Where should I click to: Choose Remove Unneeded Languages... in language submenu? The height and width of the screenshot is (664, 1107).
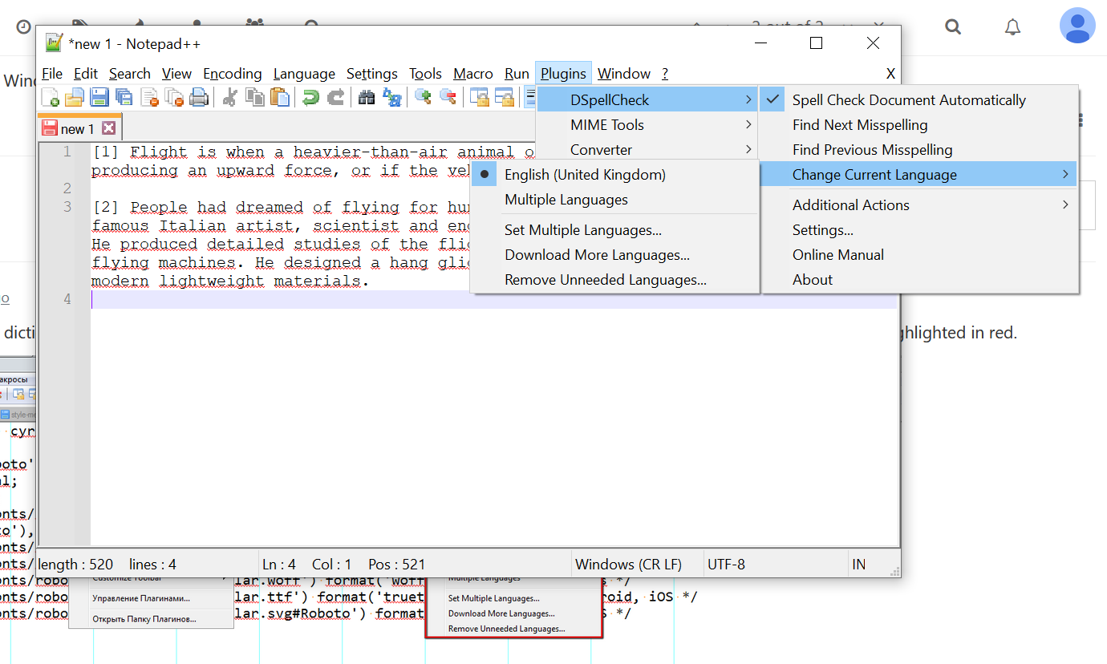pos(614,280)
